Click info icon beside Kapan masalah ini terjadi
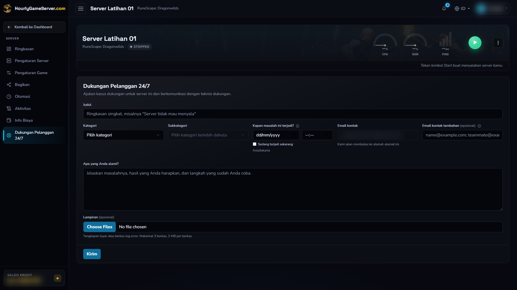The width and height of the screenshot is (517, 290). tap(298, 126)
